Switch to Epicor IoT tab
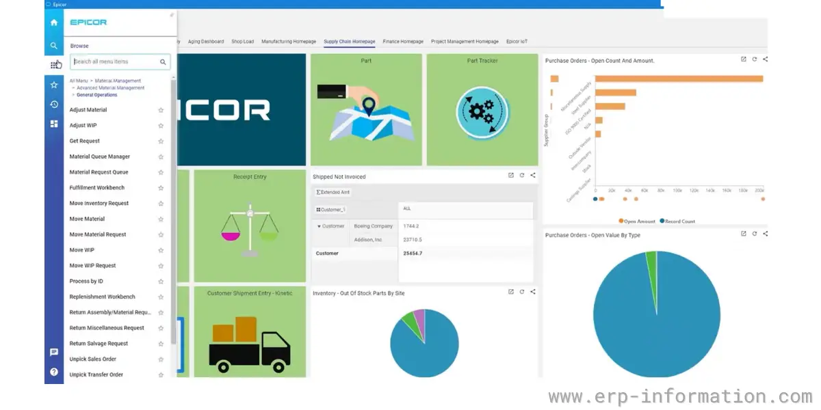Screen dimensions: 821x410 tap(517, 42)
